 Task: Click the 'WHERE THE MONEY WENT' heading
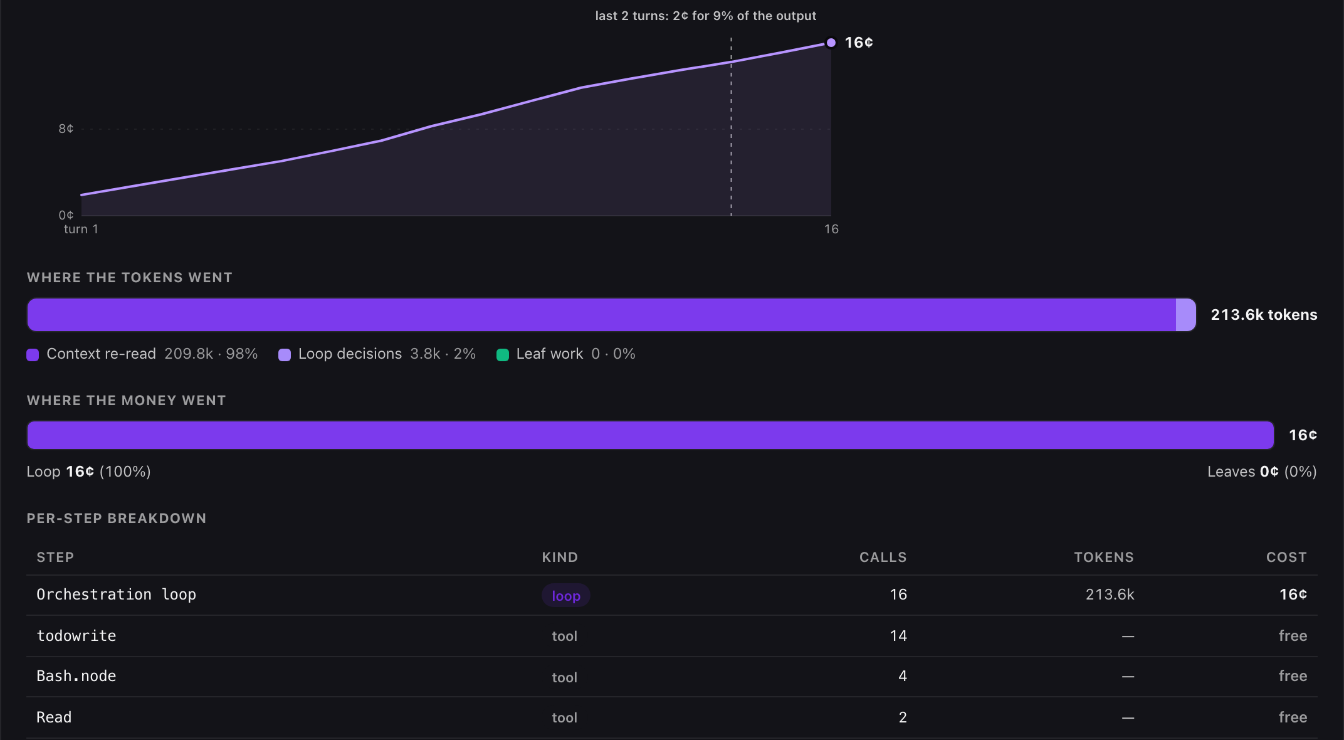tap(126, 401)
